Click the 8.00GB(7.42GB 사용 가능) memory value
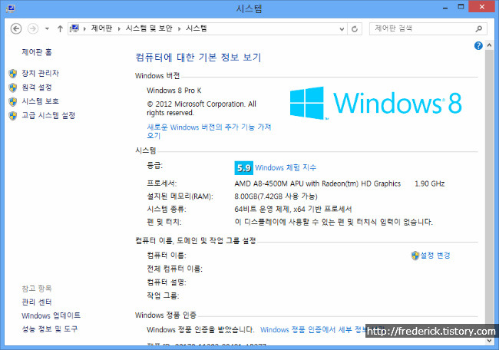Image resolution: width=499 pixels, height=350 pixels. pyautogui.click(x=276, y=196)
